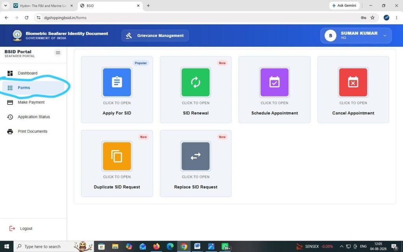Click the New badge on Replace SID Request

point(222,137)
